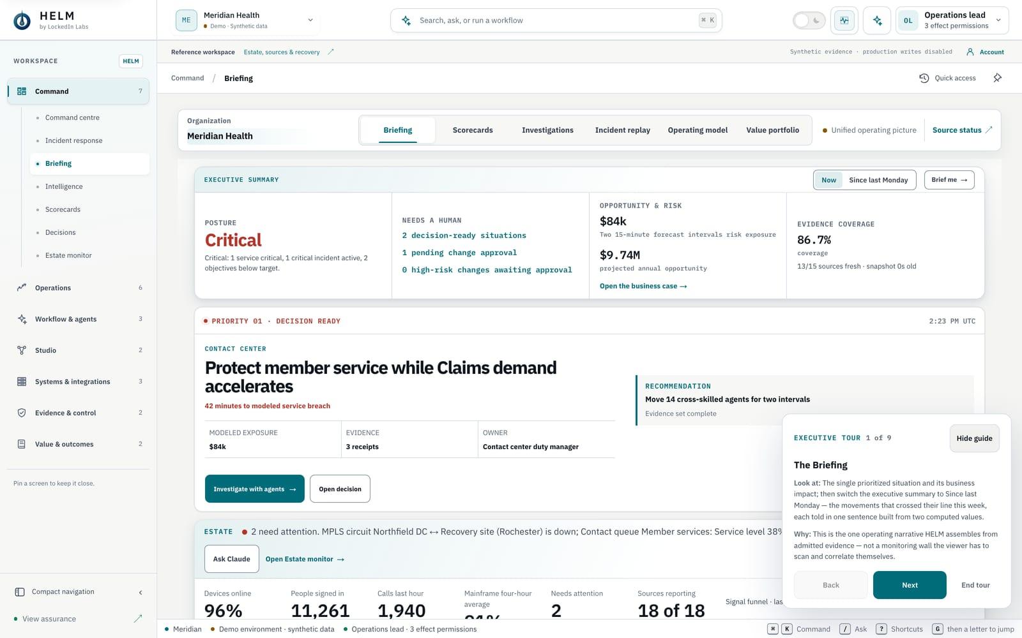Click the Ask Claude button
This screenshot has width=1022, height=638.
click(x=232, y=559)
